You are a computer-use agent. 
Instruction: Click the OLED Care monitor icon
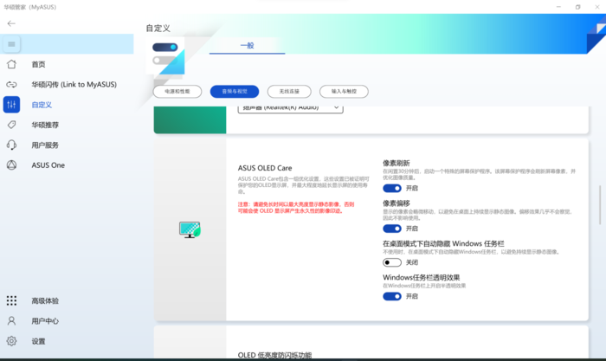tap(190, 229)
